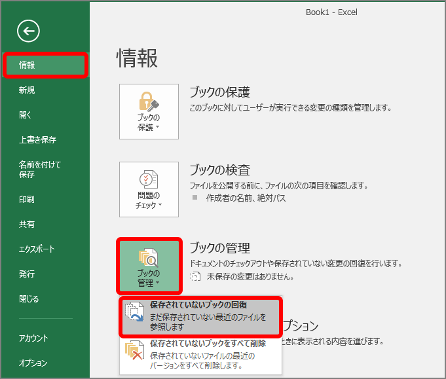This screenshot has width=446, height=379.
Task: Click the 未保存の変更はありません document icon
Action: (195, 276)
